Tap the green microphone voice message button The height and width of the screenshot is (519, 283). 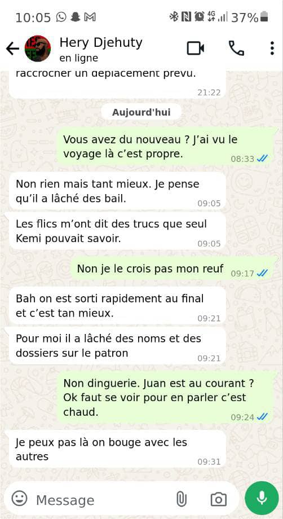(262, 498)
